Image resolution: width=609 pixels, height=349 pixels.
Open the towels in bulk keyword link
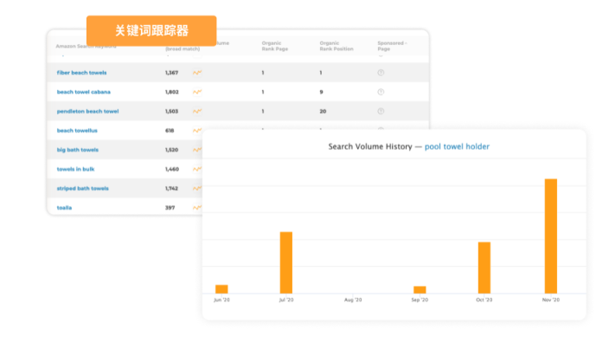pyautogui.click(x=75, y=169)
